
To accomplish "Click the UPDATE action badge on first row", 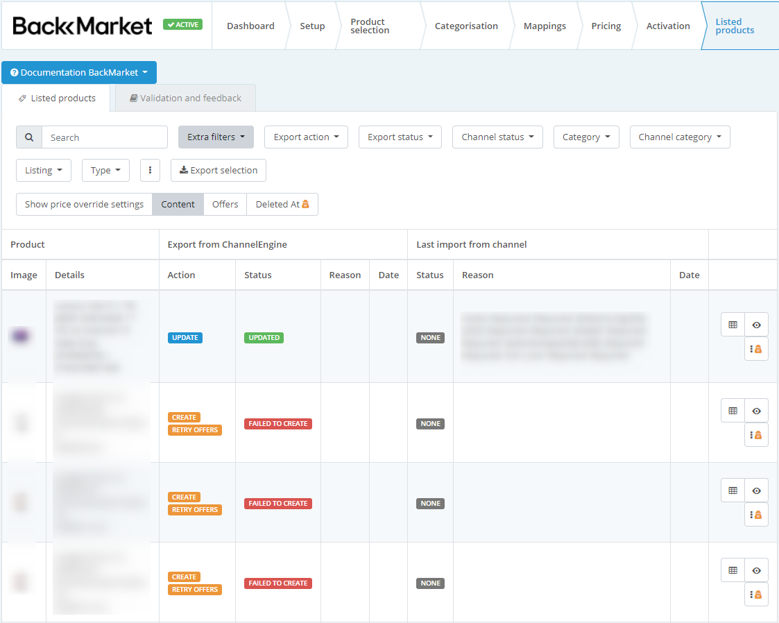I will pos(184,337).
